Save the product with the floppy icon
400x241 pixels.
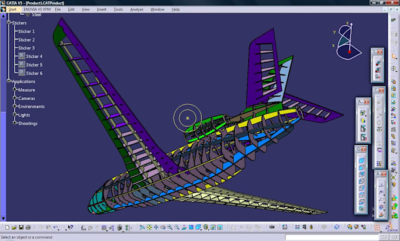[21, 227]
